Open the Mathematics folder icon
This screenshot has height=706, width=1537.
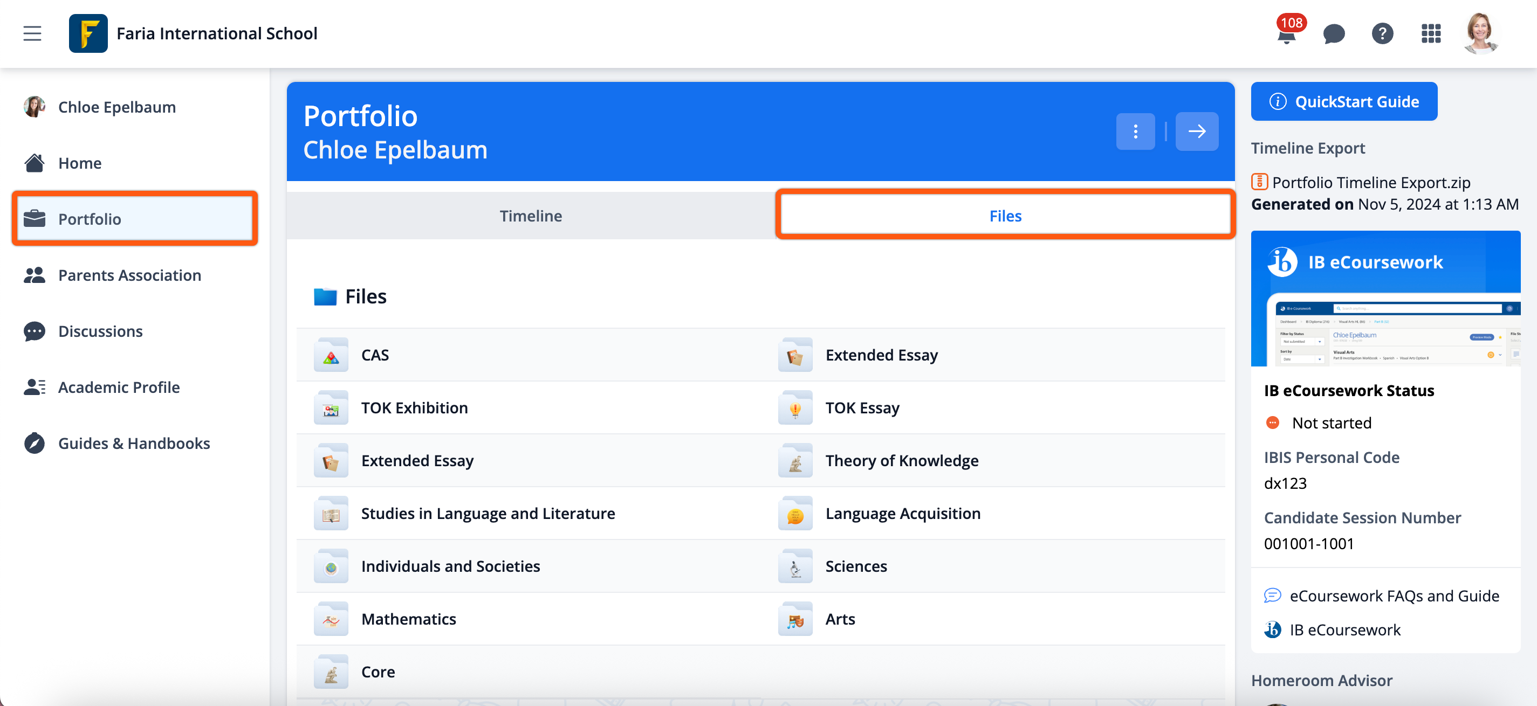click(x=331, y=620)
